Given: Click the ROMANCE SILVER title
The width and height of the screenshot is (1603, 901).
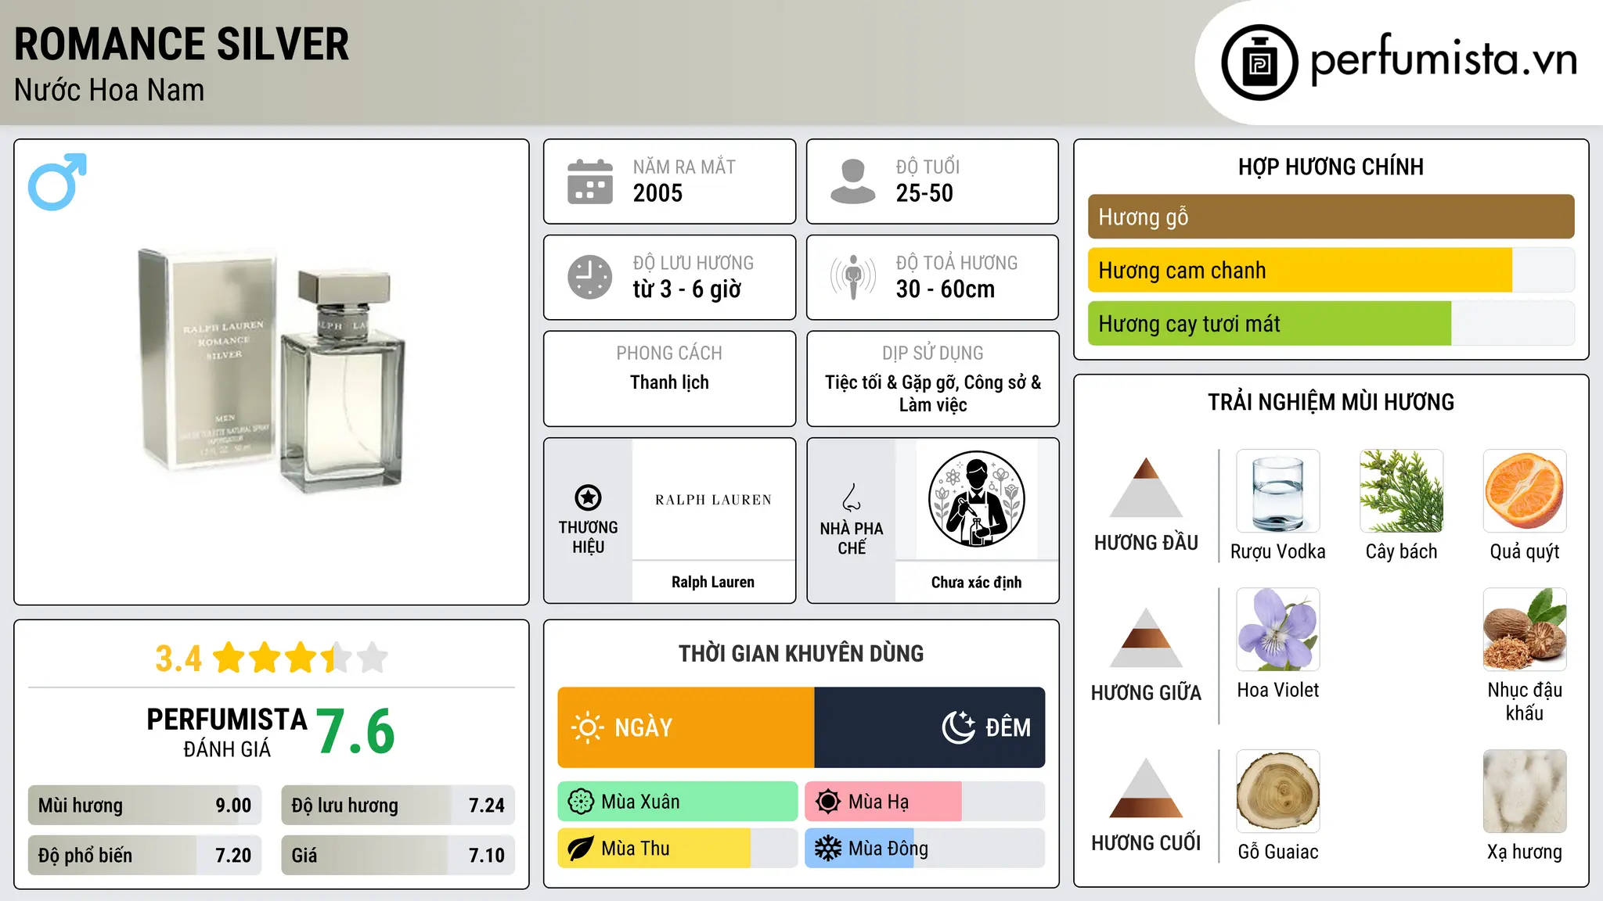Looking at the screenshot, I should (182, 44).
